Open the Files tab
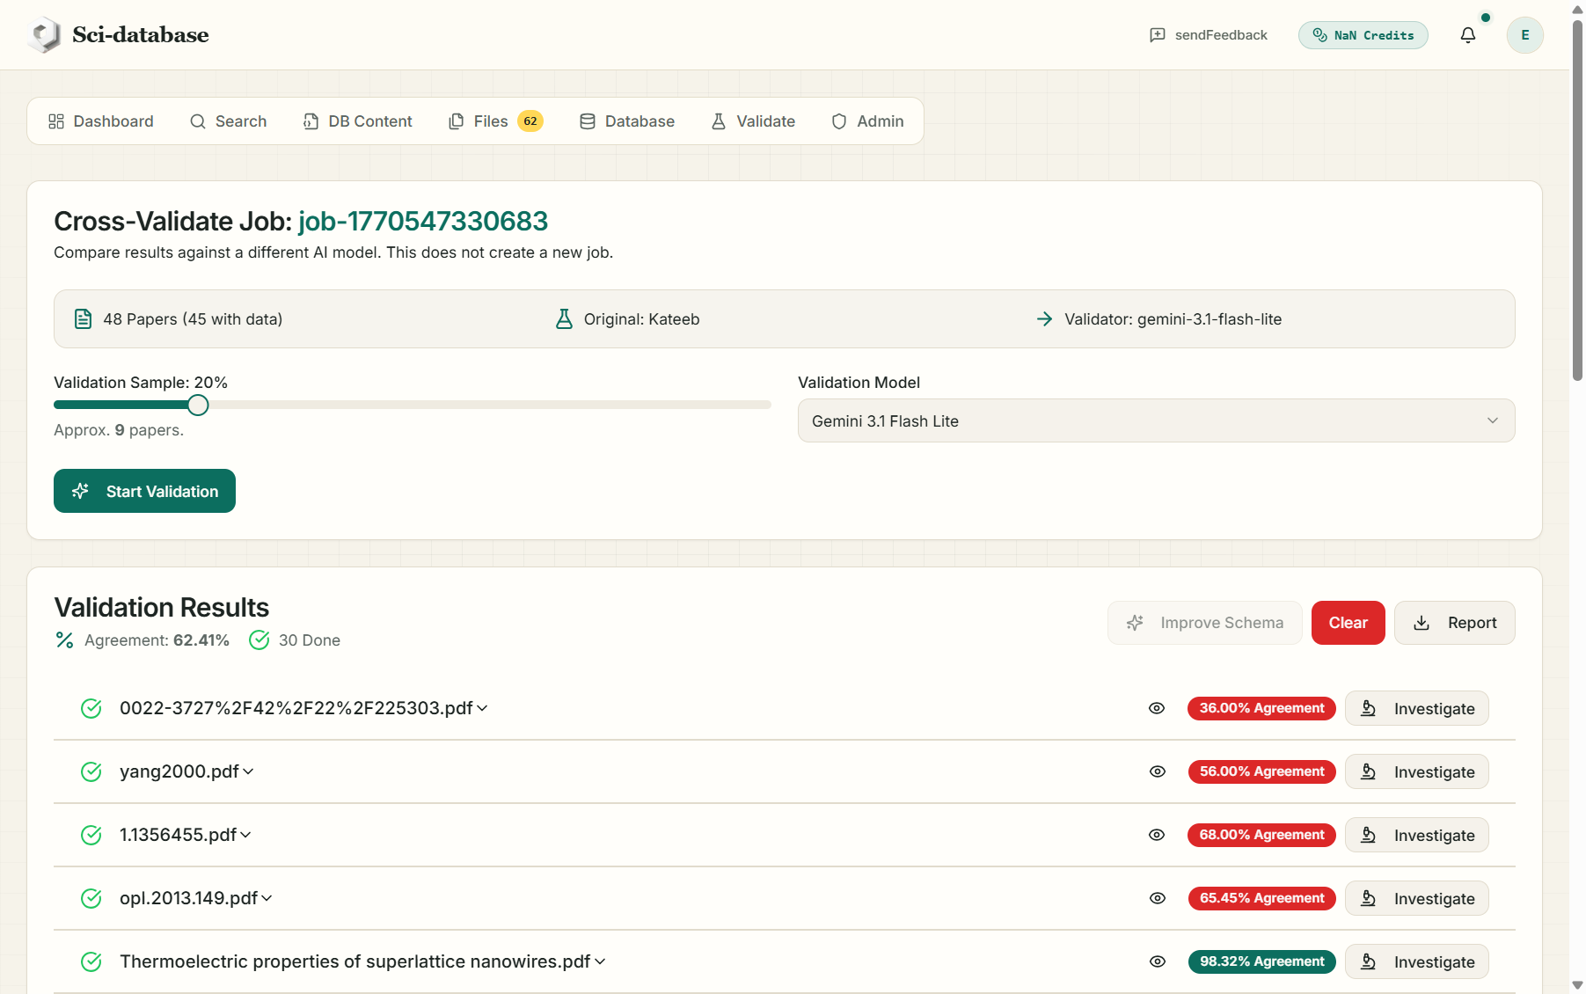Viewport: 1586px width, 994px height. (x=496, y=121)
